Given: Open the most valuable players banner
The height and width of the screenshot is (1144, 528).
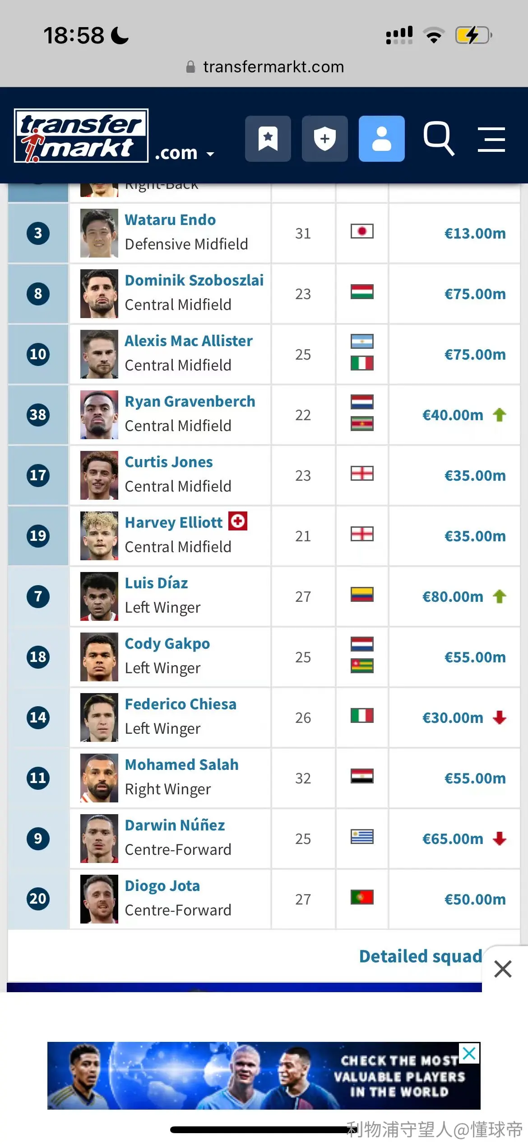Looking at the screenshot, I should pos(264,1075).
